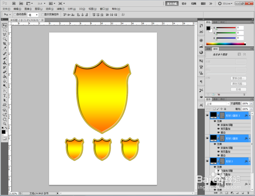Screen dimensions: 255x196
Task: Select the Eyedropper tool
Action: (x=5, y=48)
